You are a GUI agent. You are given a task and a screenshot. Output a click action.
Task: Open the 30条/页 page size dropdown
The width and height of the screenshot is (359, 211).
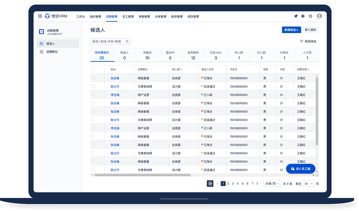[x=272, y=183]
